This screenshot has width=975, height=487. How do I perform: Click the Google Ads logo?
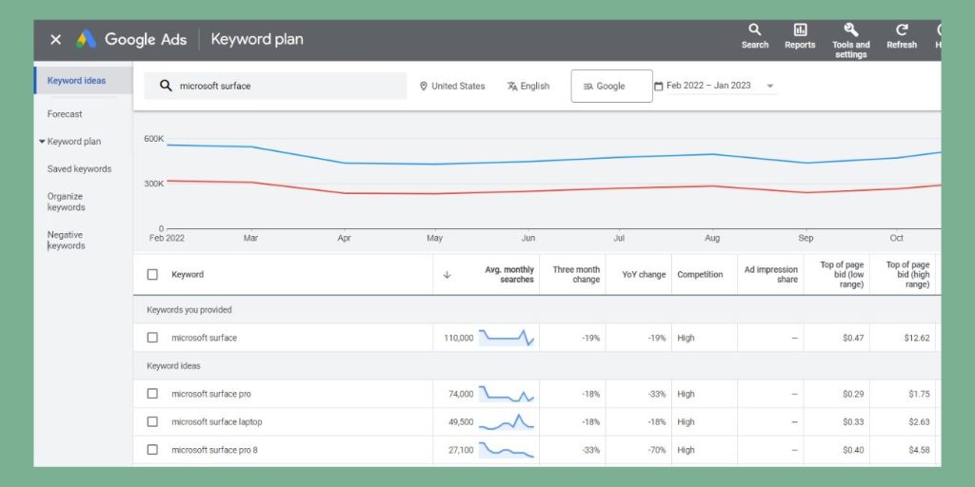(87, 39)
